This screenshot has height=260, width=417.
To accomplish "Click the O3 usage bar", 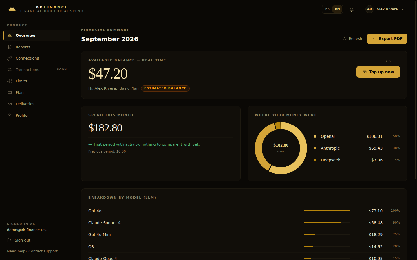I will [327, 247].
